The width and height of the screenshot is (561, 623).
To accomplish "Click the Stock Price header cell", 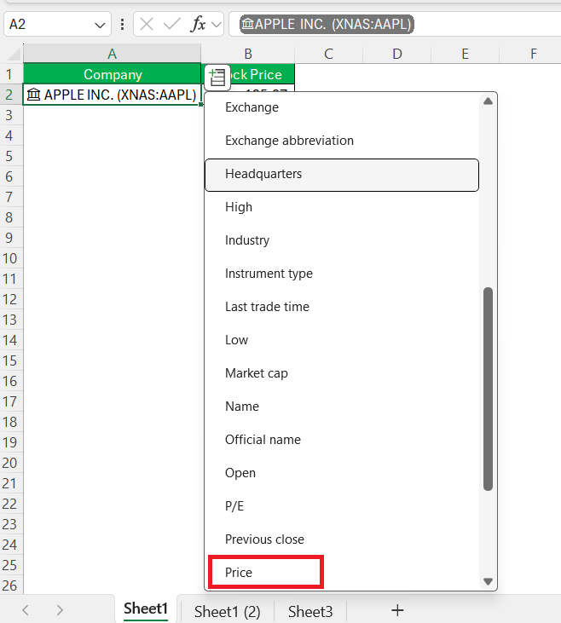I will tap(248, 74).
